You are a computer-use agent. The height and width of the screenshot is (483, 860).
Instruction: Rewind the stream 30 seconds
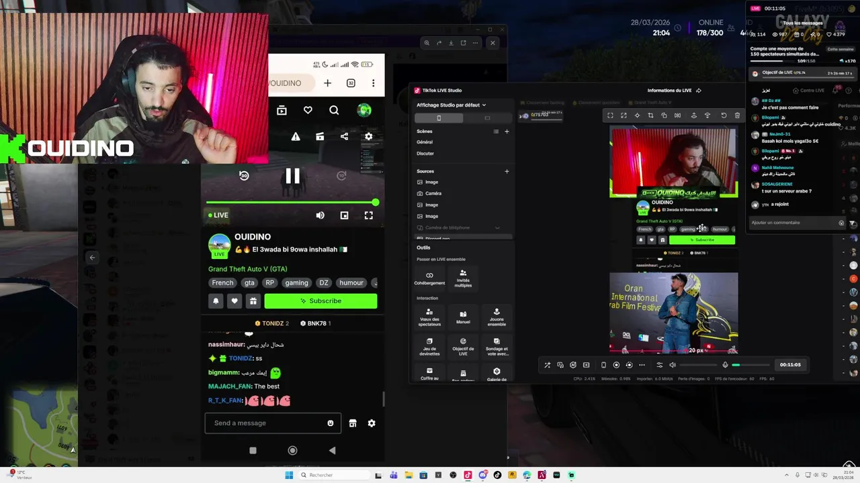[244, 176]
